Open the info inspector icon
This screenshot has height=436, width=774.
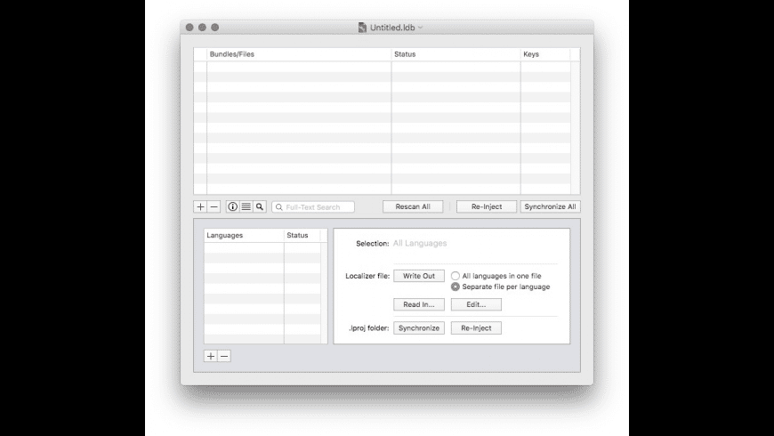coord(232,207)
